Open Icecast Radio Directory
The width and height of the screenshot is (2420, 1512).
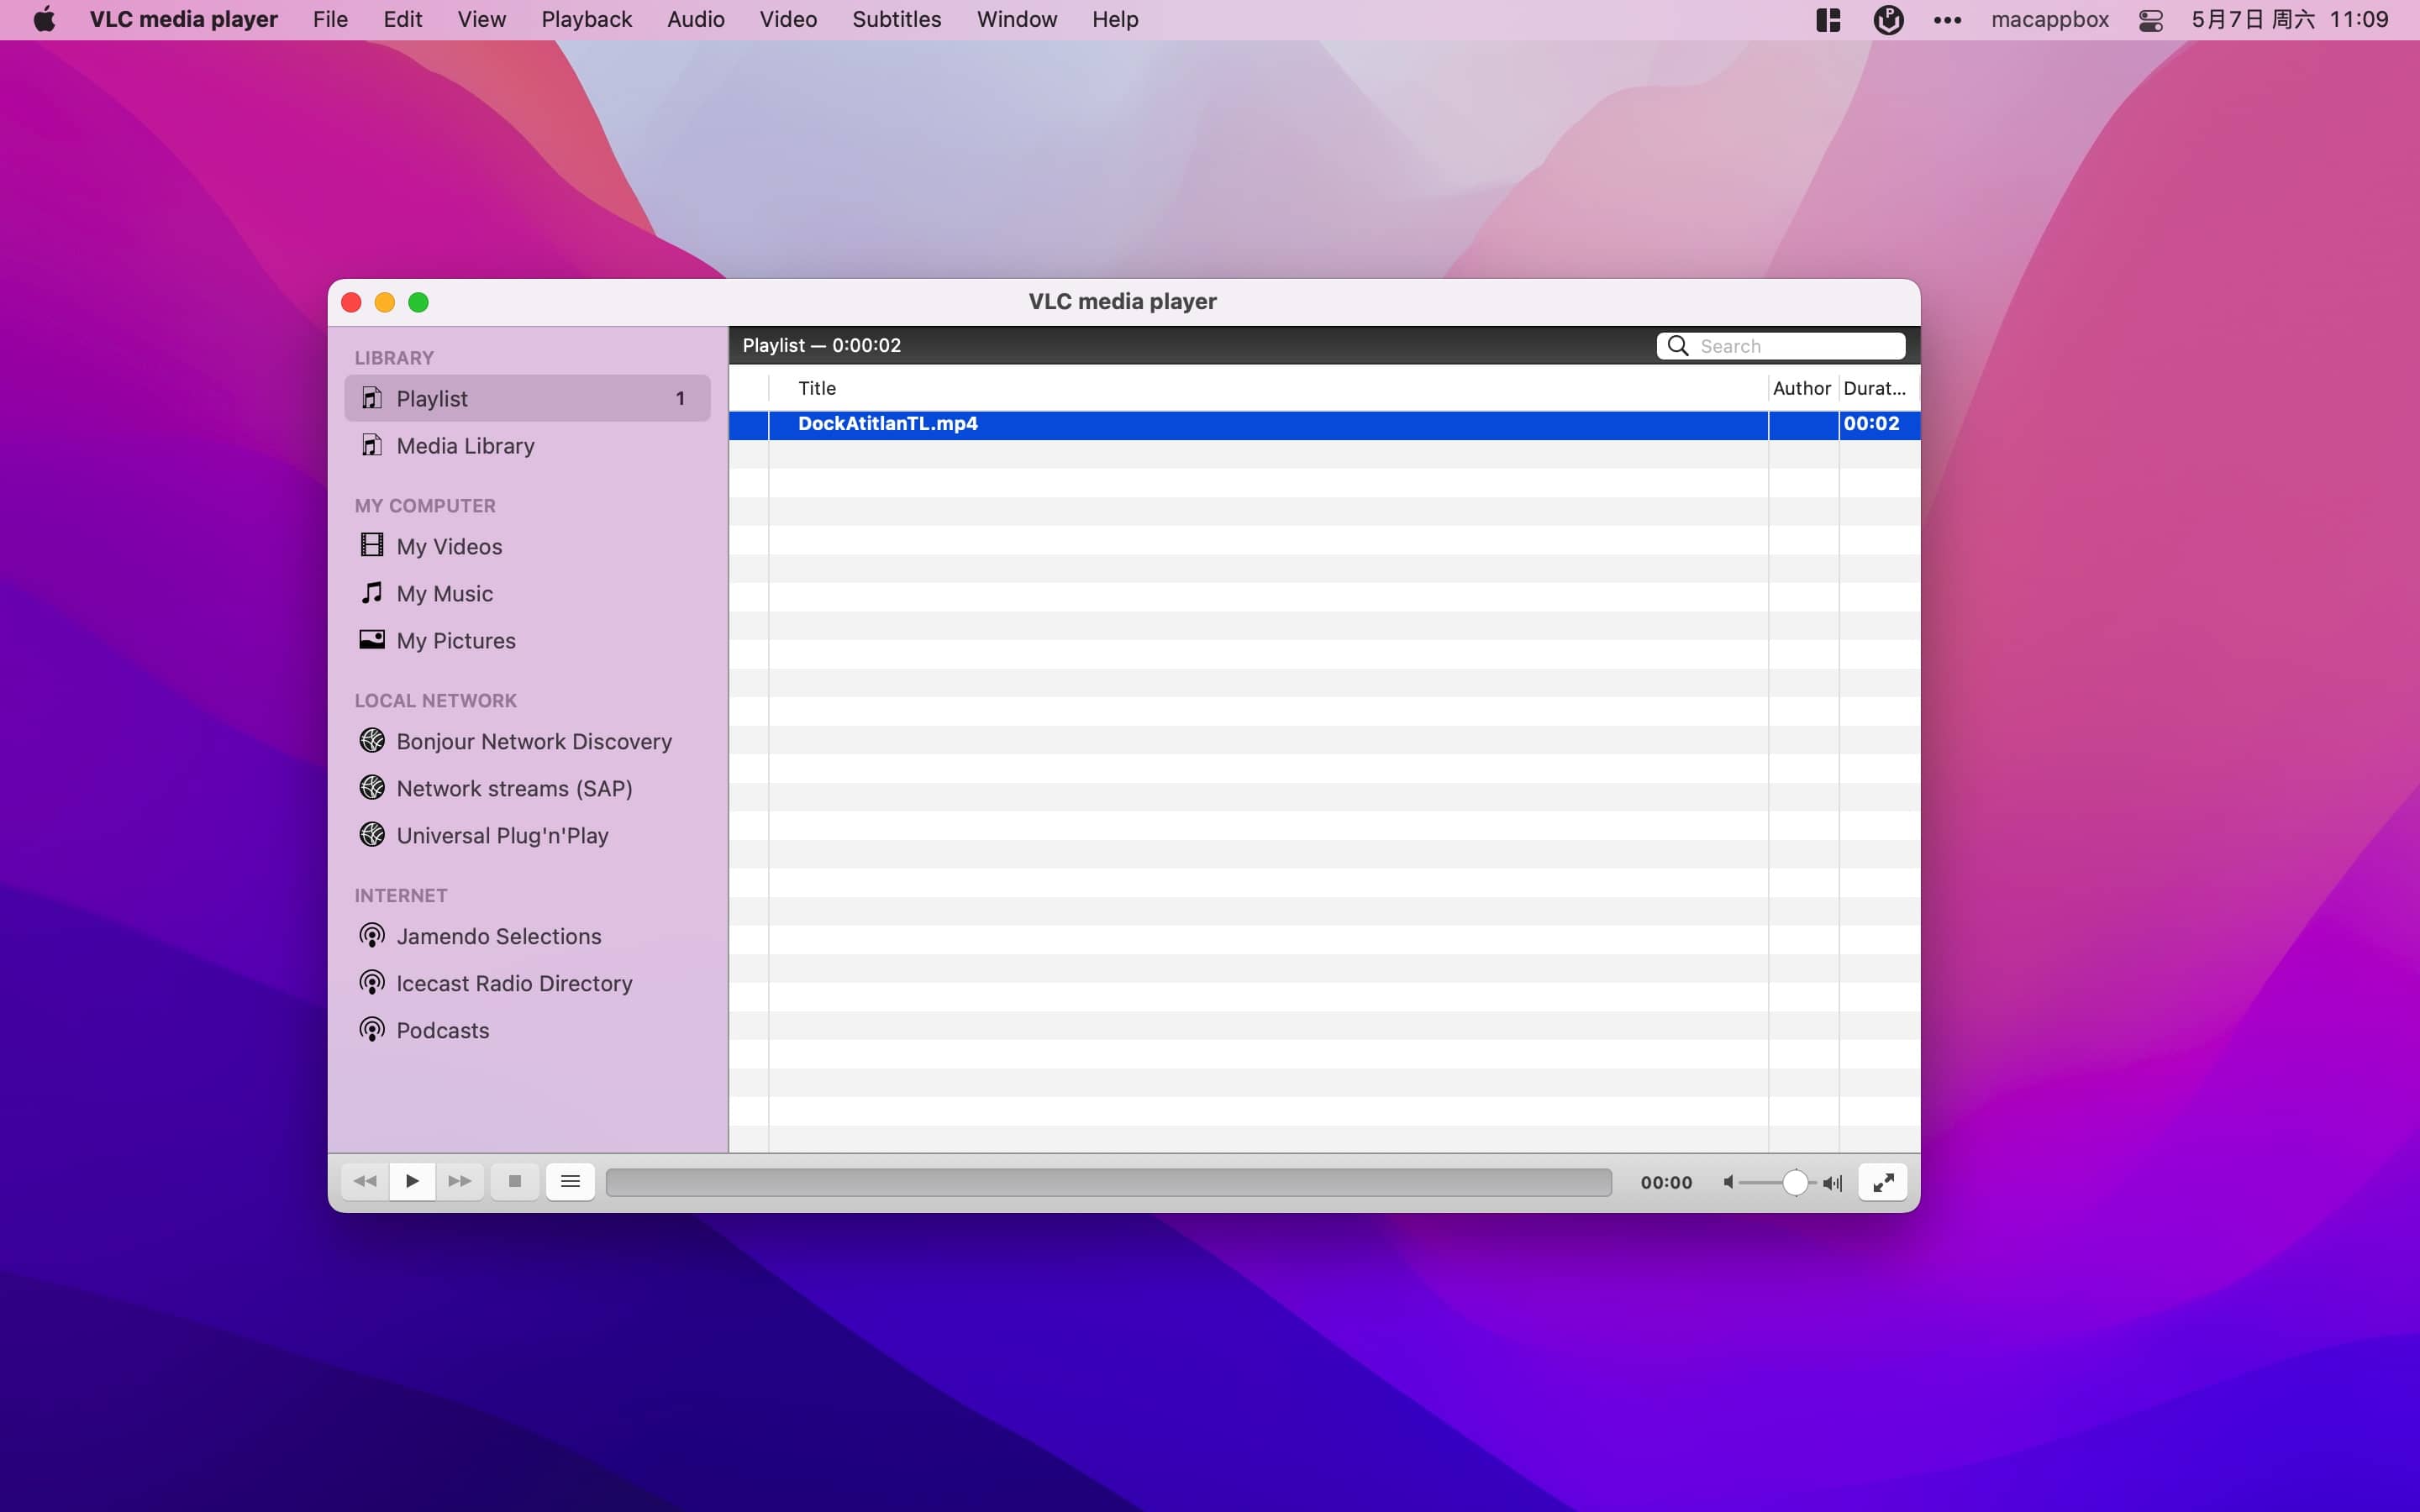click(527, 983)
